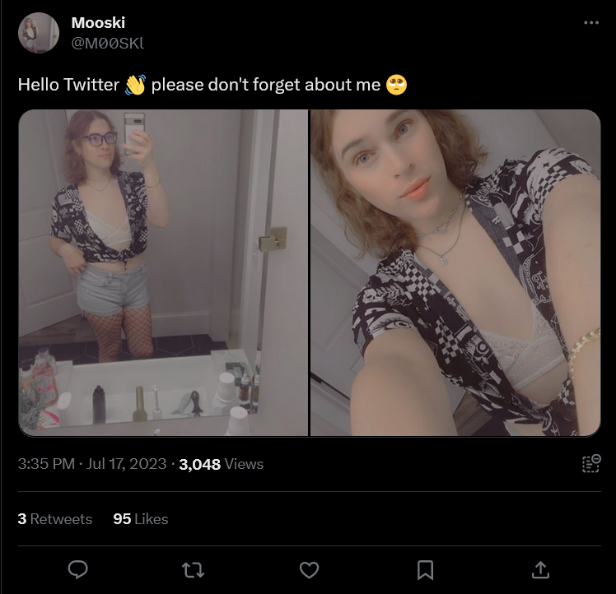Screen dimensions: 616x594
Task: Click the retweet arrows icon
Action: coord(194,570)
